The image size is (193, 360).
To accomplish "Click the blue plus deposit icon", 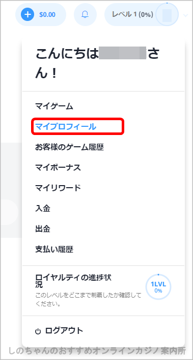I will (x=27, y=14).
